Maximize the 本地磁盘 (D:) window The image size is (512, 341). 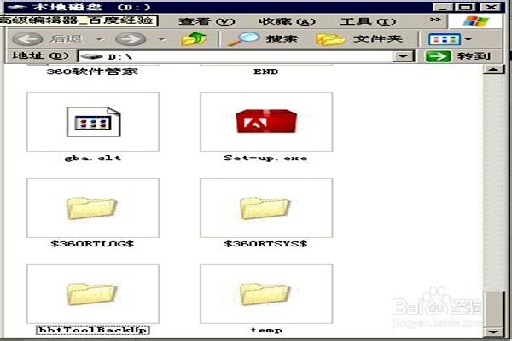coord(466,7)
